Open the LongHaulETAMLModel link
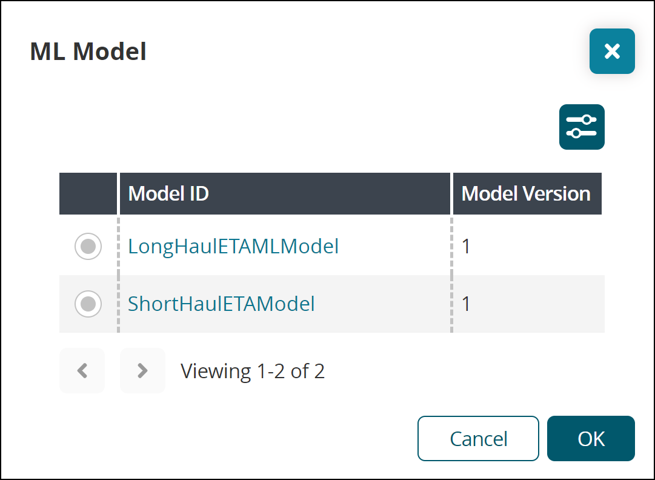Screen dimensions: 655x480 pos(233,246)
